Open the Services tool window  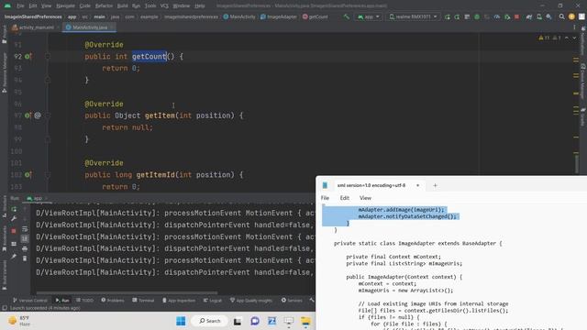292,300
